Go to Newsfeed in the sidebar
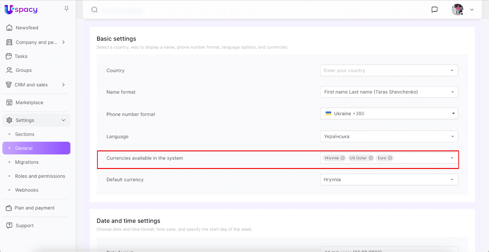The width and height of the screenshot is (489, 252). [27, 28]
